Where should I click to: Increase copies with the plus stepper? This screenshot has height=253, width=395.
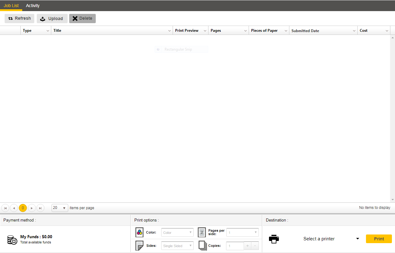247,246
